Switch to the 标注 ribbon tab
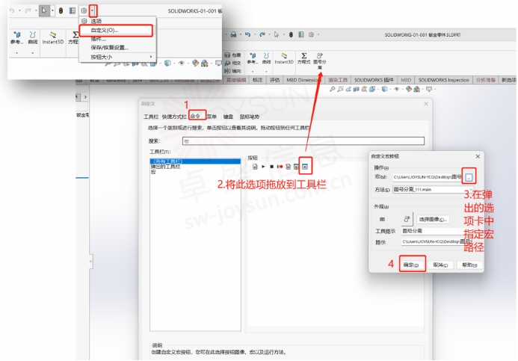This screenshot has width=518, height=361. [257, 80]
